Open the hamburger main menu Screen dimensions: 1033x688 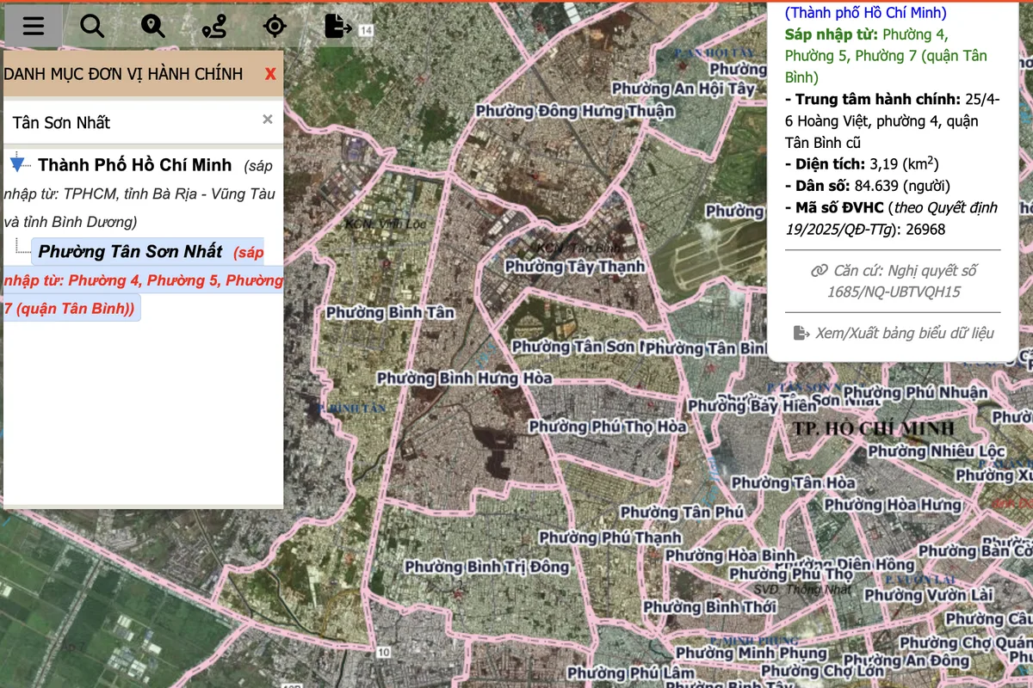coord(34,26)
